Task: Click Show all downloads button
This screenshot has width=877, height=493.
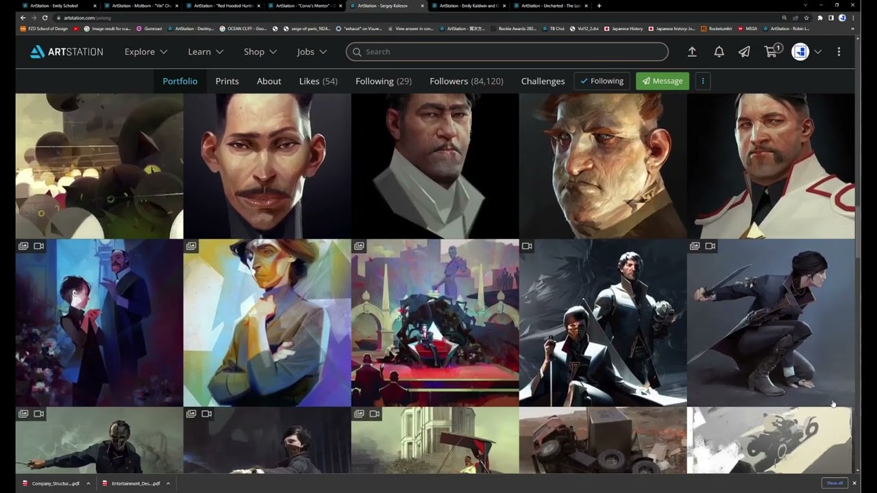Action: 835,483
